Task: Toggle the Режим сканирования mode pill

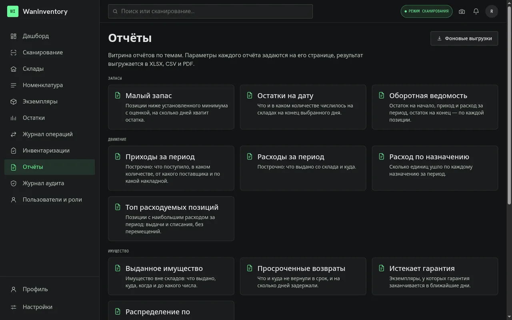Action: tap(426, 11)
